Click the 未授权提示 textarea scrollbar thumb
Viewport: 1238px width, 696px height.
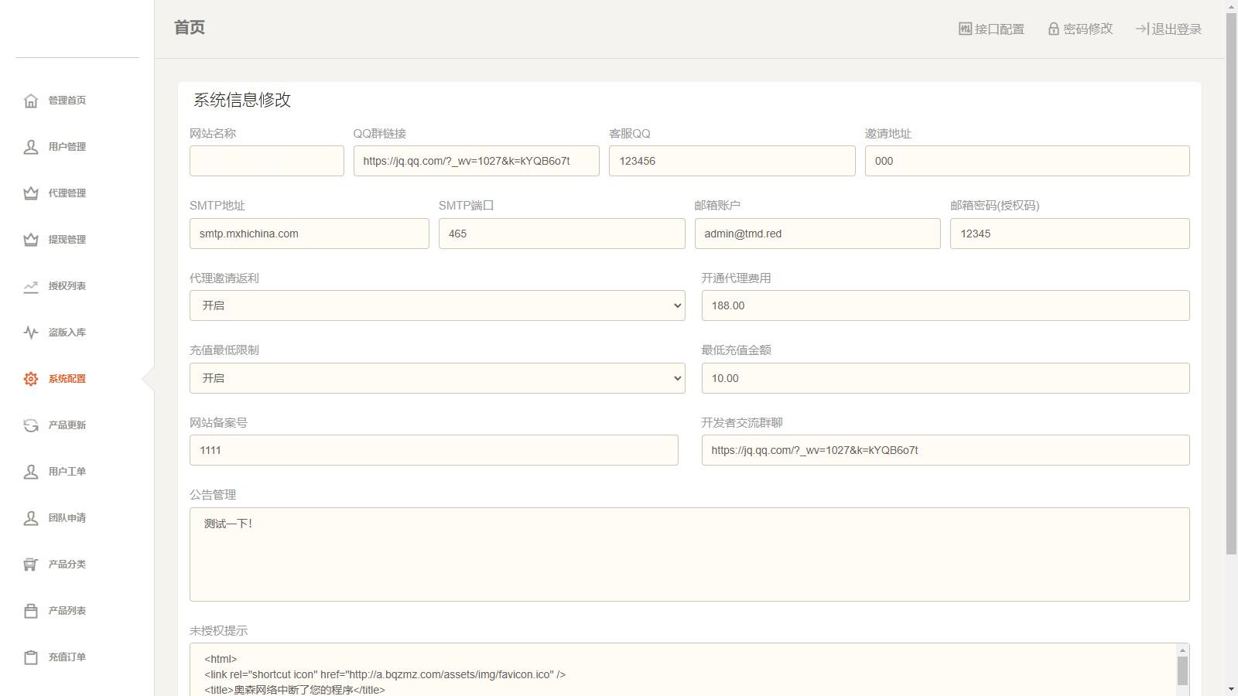1182,670
